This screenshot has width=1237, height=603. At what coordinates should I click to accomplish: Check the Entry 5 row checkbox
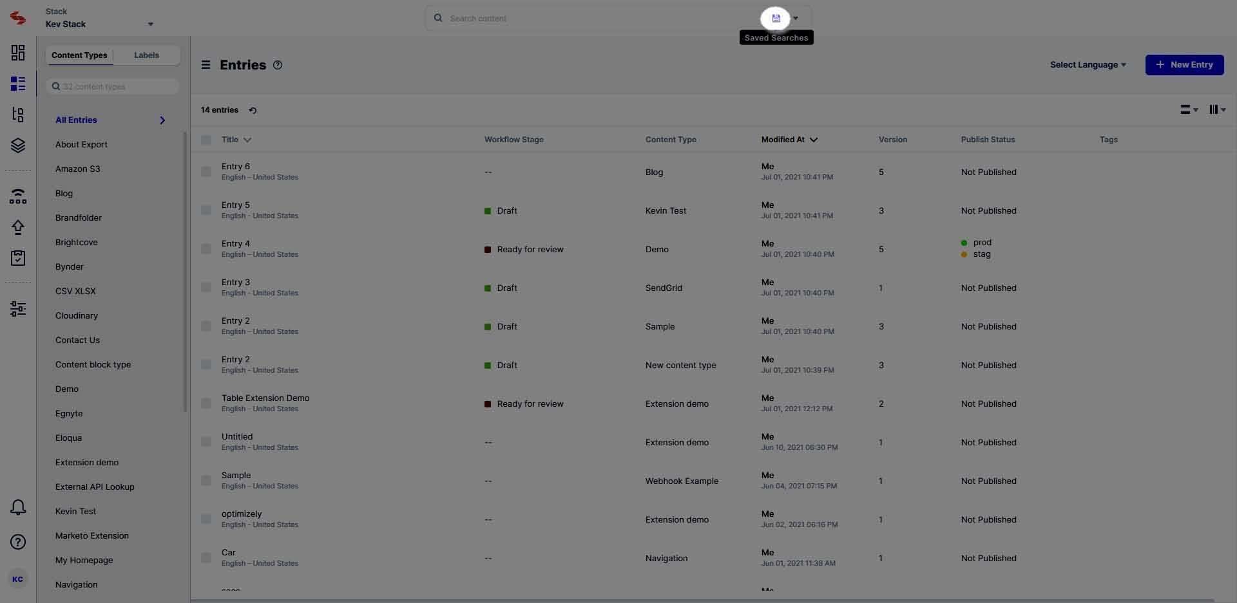click(206, 210)
